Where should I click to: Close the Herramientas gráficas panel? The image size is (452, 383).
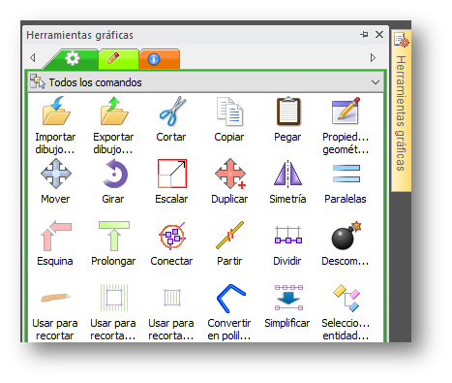379,34
